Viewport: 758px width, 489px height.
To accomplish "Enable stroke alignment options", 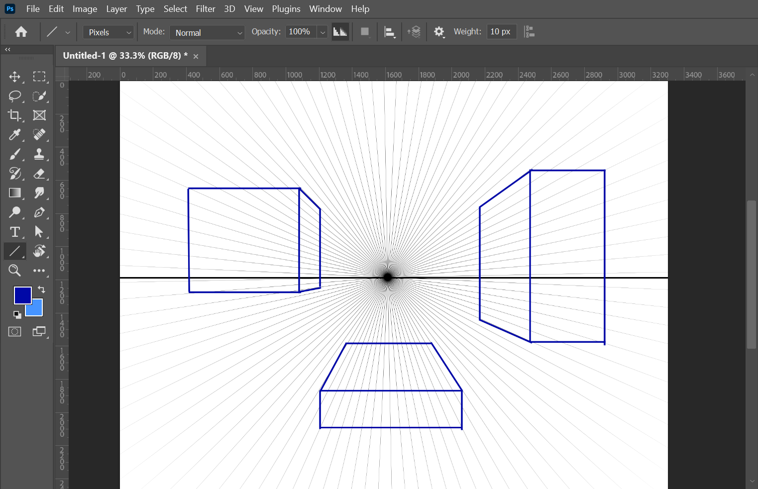I will point(390,31).
